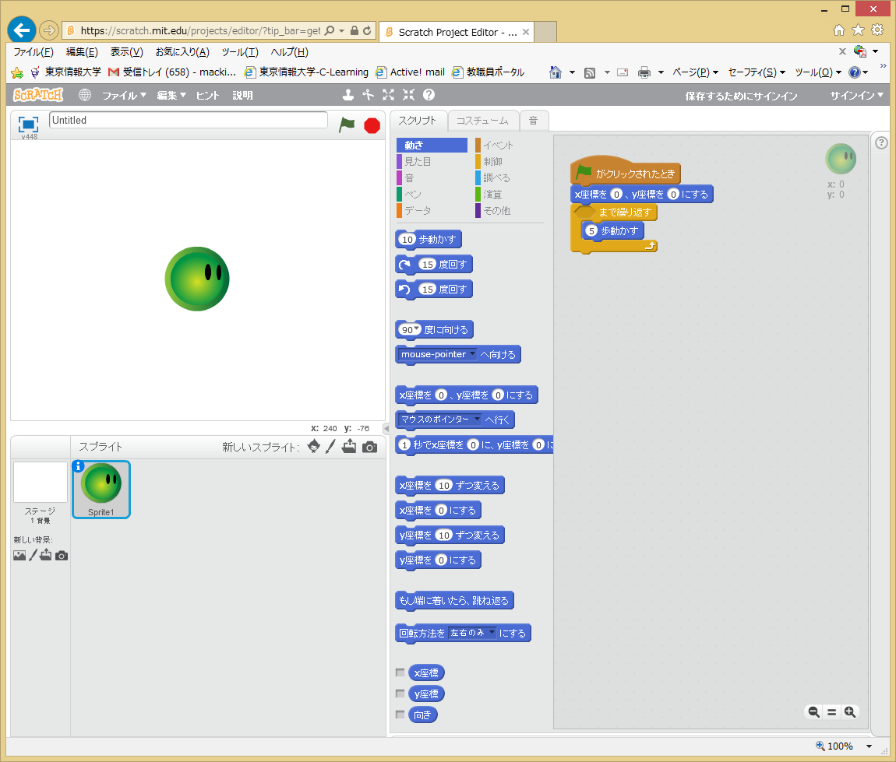Enable the x座標 reporter checkbox
The width and height of the screenshot is (896, 762).
coord(400,672)
